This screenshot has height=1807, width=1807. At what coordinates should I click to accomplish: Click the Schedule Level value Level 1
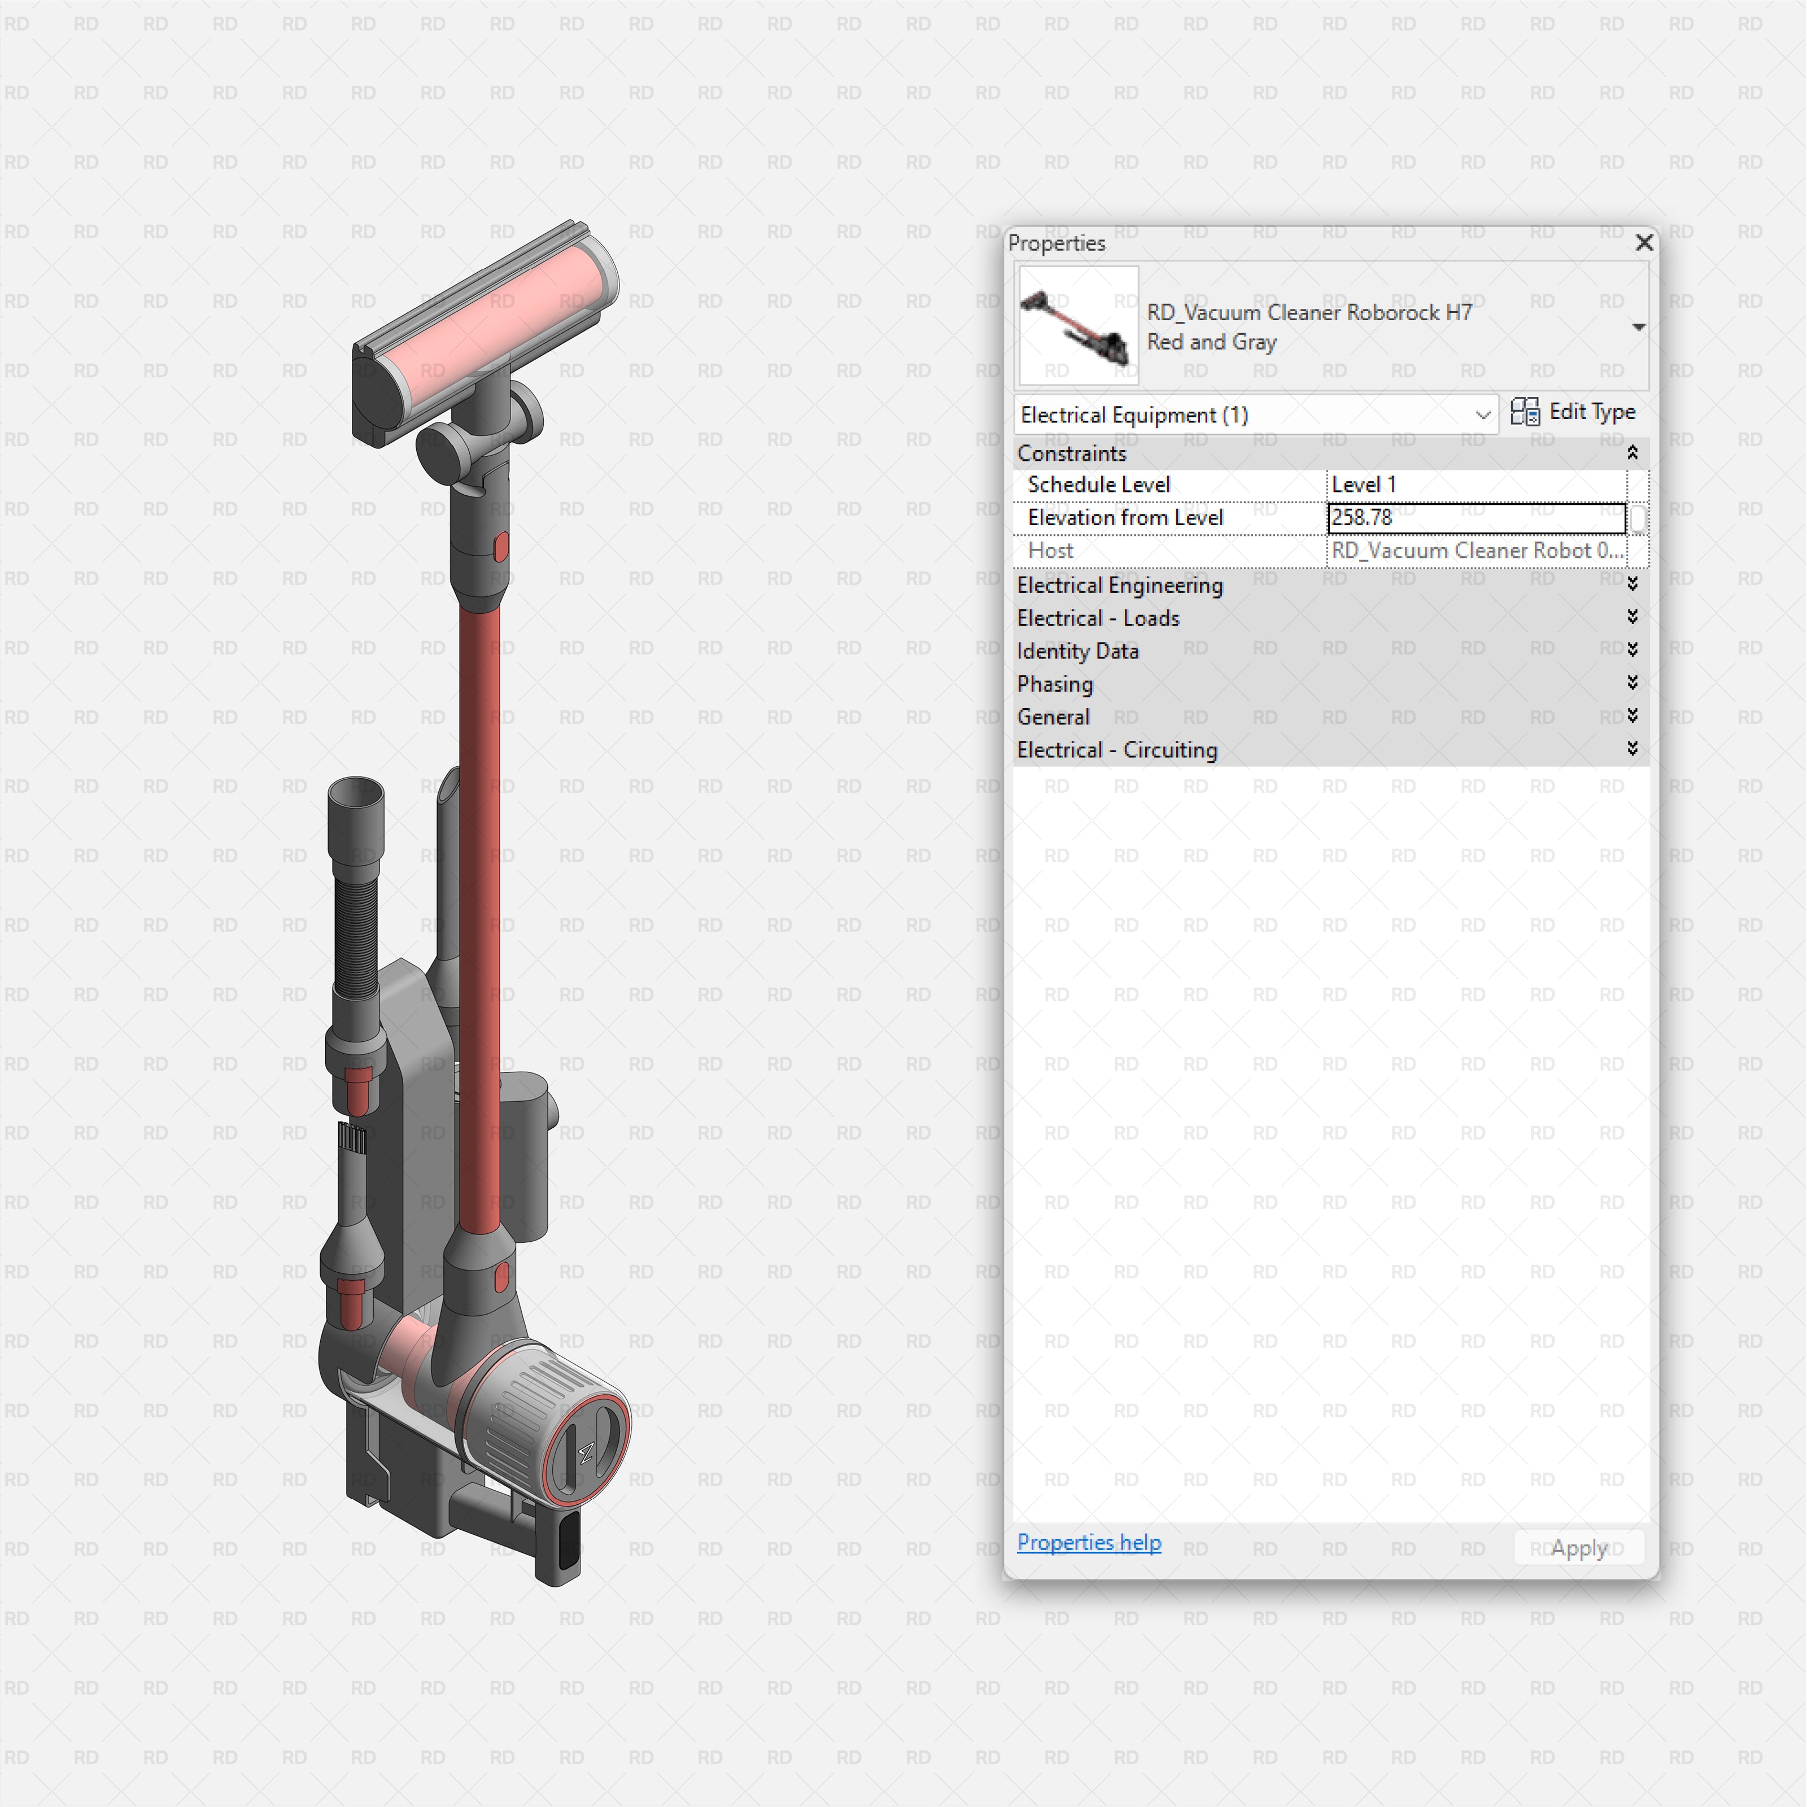pyautogui.click(x=1365, y=485)
